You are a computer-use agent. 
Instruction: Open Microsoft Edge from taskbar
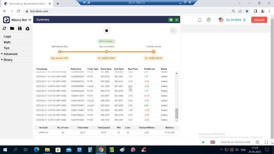[x=36, y=150]
